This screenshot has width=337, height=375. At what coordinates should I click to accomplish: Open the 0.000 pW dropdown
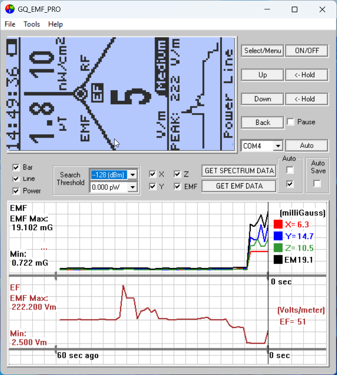(132, 187)
